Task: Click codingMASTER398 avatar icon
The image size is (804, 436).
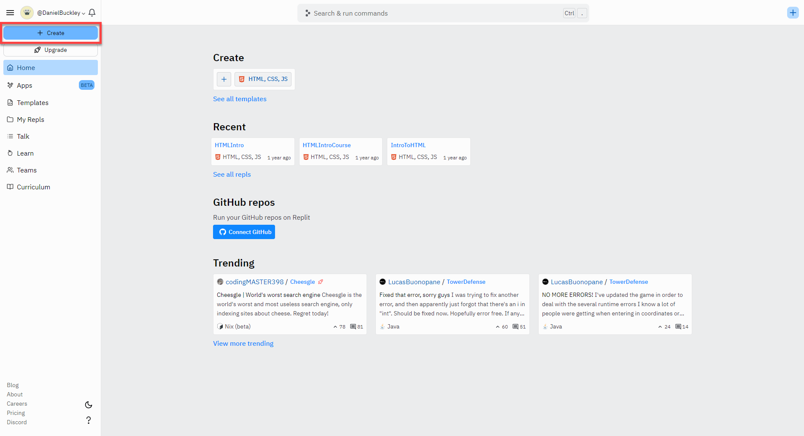Action: click(x=220, y=282)
